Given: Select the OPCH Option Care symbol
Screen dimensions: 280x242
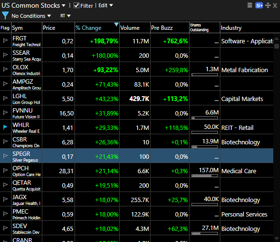Looking at the screenshot, I should coord(26,171).
